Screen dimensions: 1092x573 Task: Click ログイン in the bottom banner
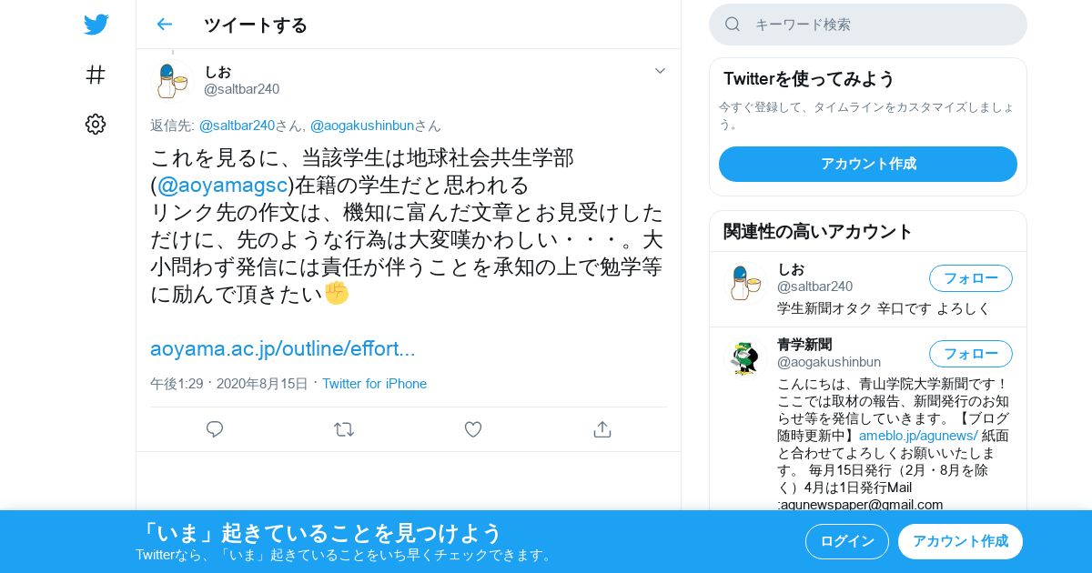pyautogui.click(x=847, y=541)
